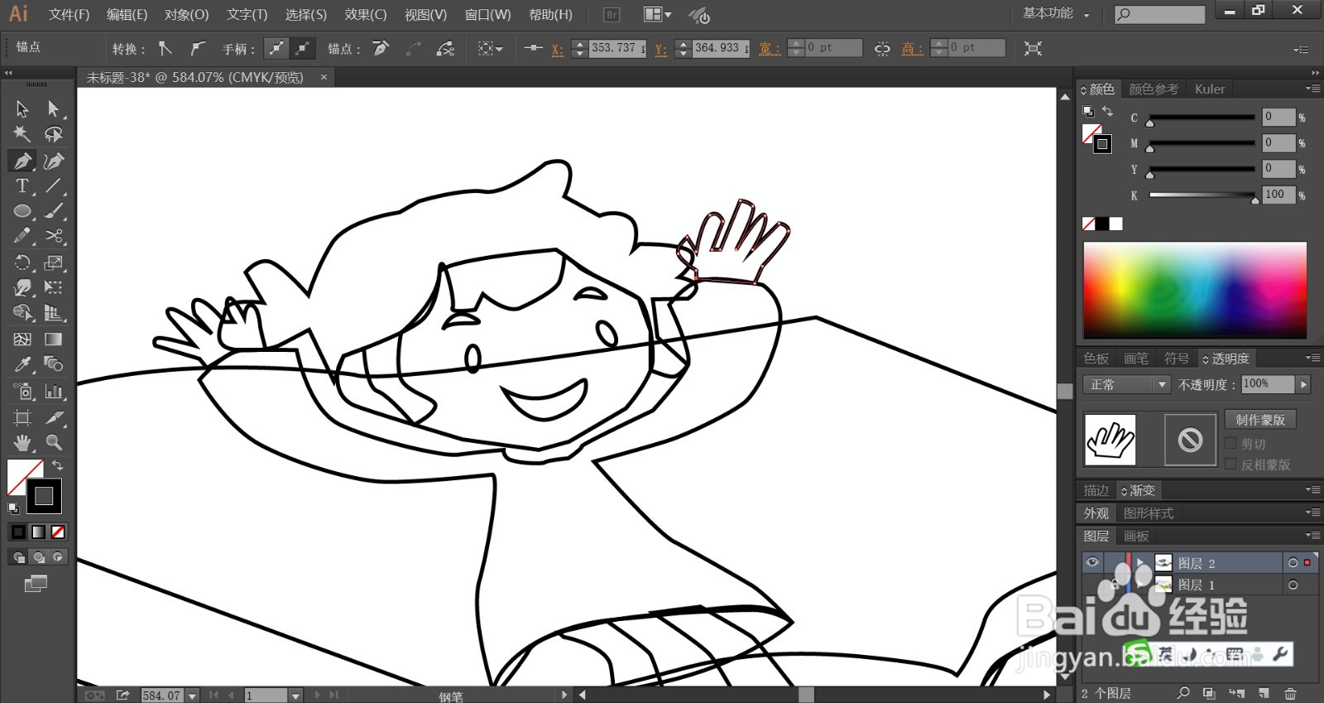This screenshot has height=703, width=1324.
Task: Toggle constrain width and height link
Action: click(882, 48)
